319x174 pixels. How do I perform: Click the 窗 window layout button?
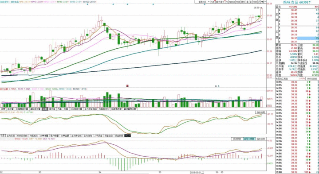click(250, 1)
